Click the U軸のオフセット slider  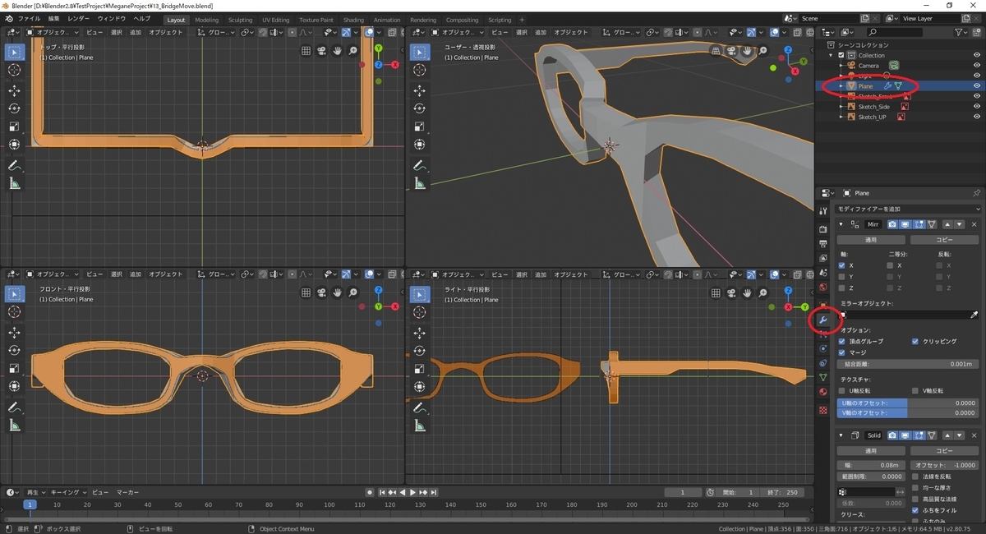click(907, 403)
